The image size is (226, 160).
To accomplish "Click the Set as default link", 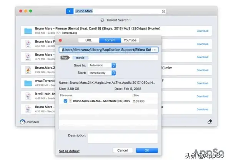I will (x=69, y=151).
